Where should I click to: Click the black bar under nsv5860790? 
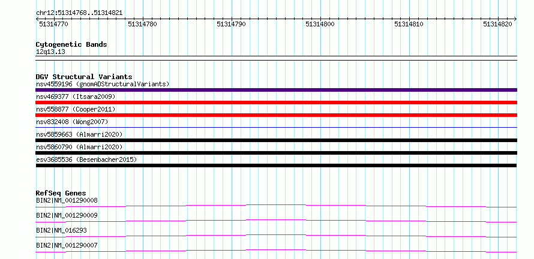[276, 153]
